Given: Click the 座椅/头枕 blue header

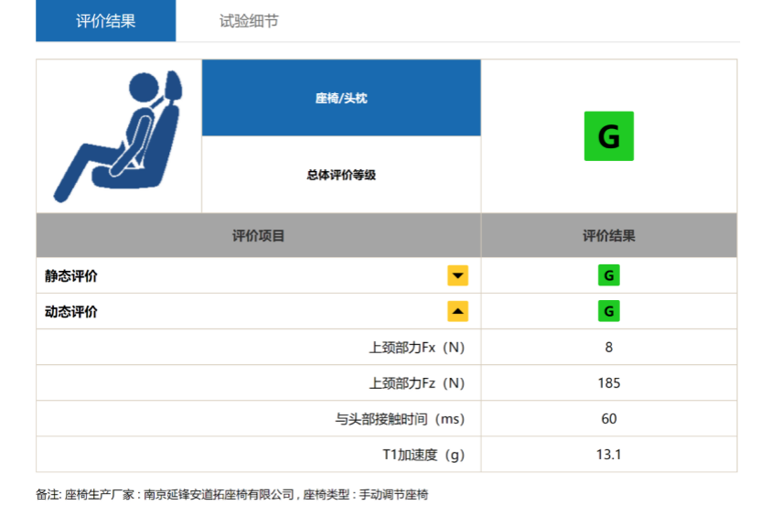Looking at the screenshot, I should click(341, 98).
